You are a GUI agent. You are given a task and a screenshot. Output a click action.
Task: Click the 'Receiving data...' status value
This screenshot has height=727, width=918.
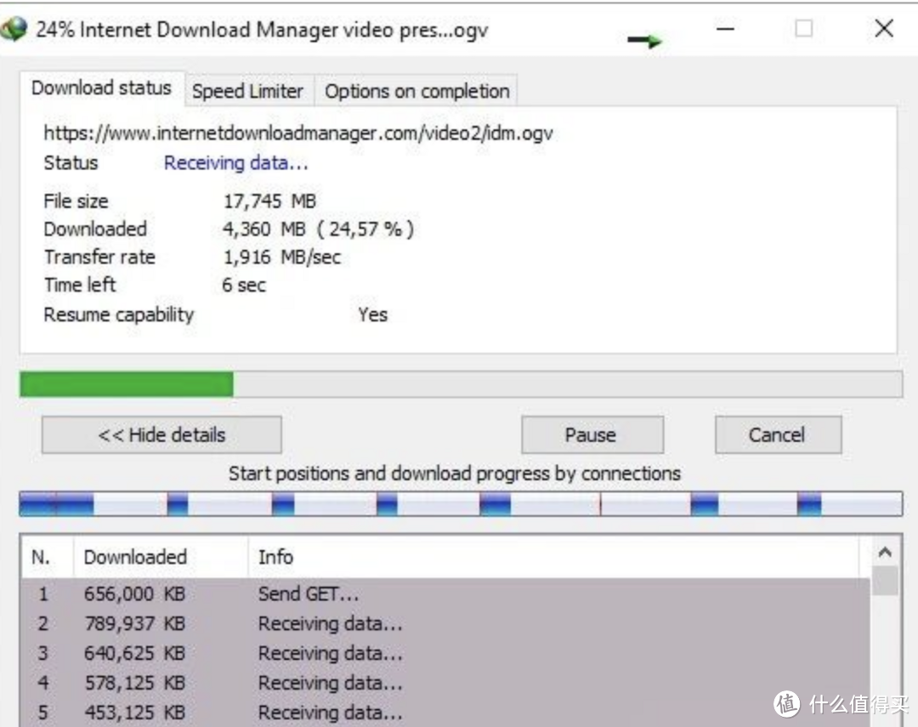tap(236, 163)
